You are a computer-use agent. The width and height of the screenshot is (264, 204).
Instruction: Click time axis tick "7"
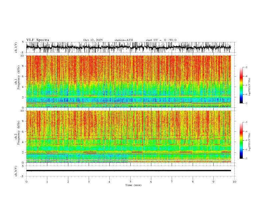point(172,182)
